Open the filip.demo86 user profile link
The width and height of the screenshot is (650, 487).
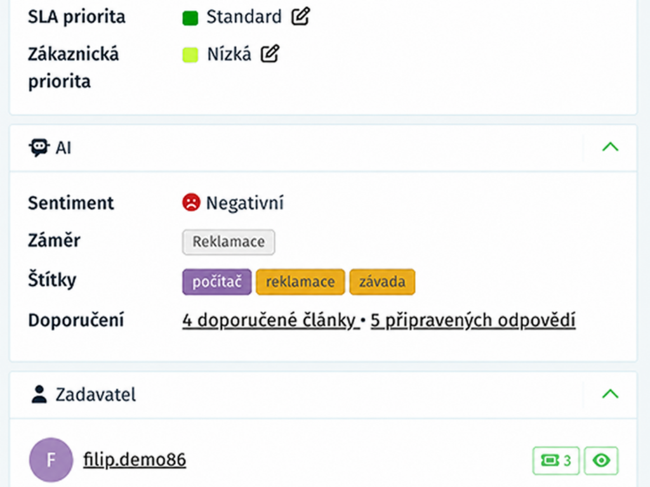pos(135,460)
